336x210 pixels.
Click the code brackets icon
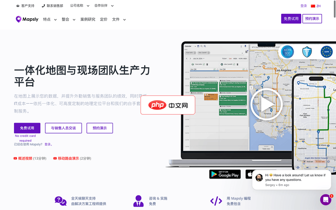pyautogui.click(x=216, y=201)
